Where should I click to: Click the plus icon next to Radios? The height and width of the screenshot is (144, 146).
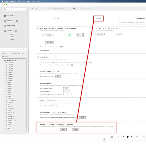(x=17, y=21)
